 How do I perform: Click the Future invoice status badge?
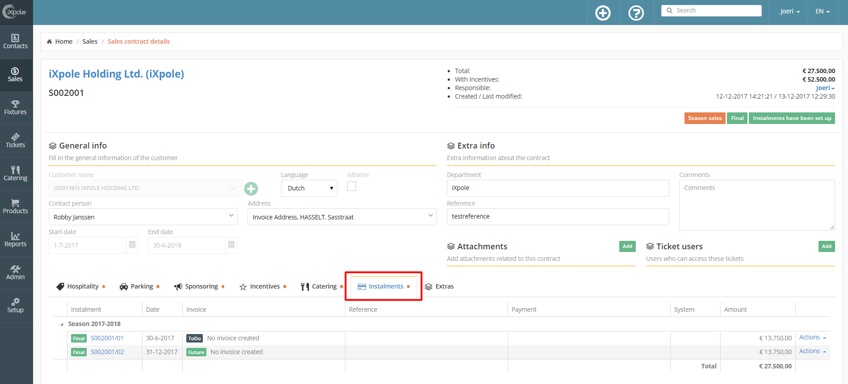click(x=196, y=352)
